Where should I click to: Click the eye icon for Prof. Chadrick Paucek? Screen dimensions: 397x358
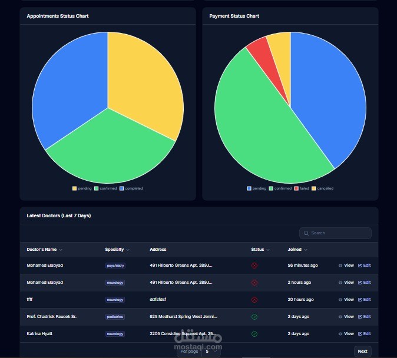click(x=340, y=317)
